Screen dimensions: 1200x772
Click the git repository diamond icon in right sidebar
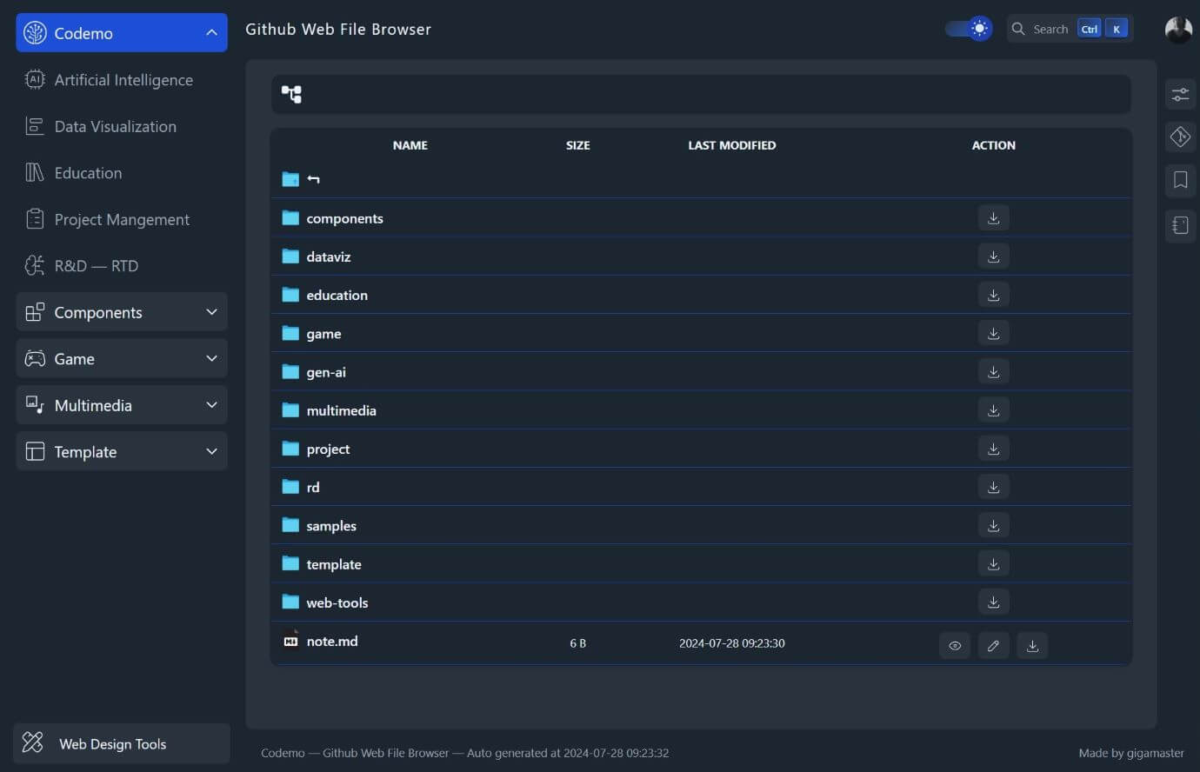[x=1180, y=136]
